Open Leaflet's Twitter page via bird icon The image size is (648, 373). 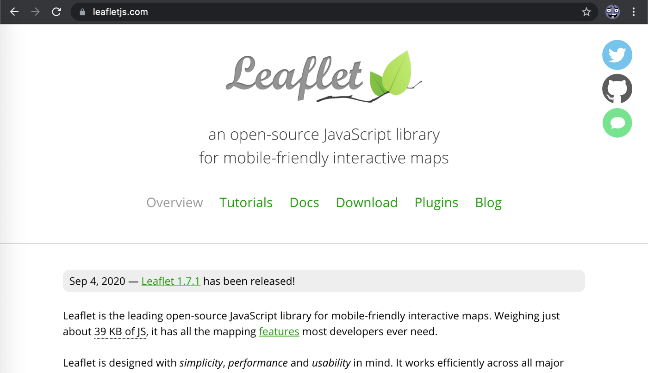pos(617,55)
